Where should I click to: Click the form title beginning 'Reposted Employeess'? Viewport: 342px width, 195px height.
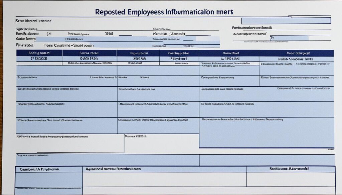(164, 12)
